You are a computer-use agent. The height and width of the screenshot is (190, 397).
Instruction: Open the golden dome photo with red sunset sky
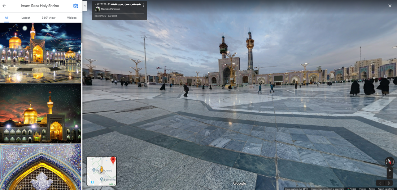click(40, 113)
